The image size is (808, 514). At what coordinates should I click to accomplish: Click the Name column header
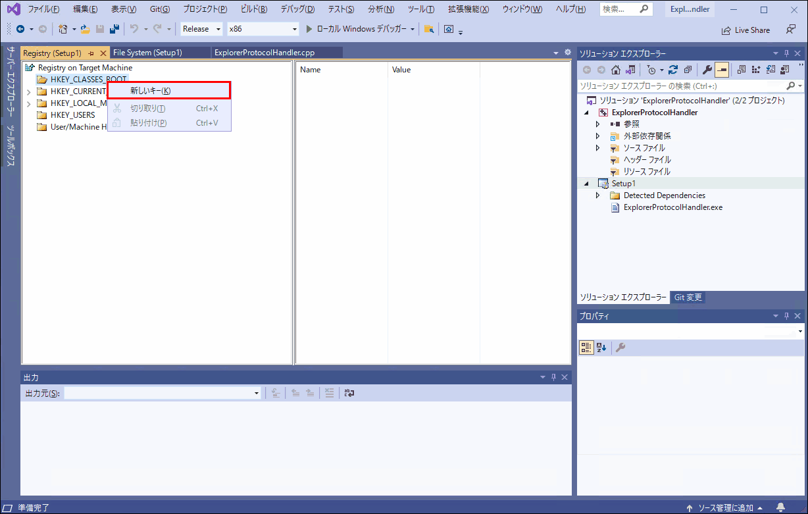point(341,70)
